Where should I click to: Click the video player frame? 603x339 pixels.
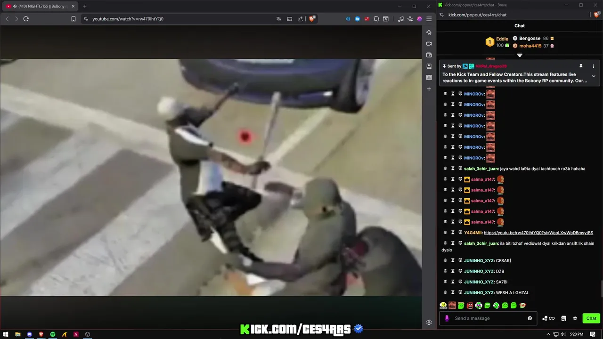click(x=211, y=178)
